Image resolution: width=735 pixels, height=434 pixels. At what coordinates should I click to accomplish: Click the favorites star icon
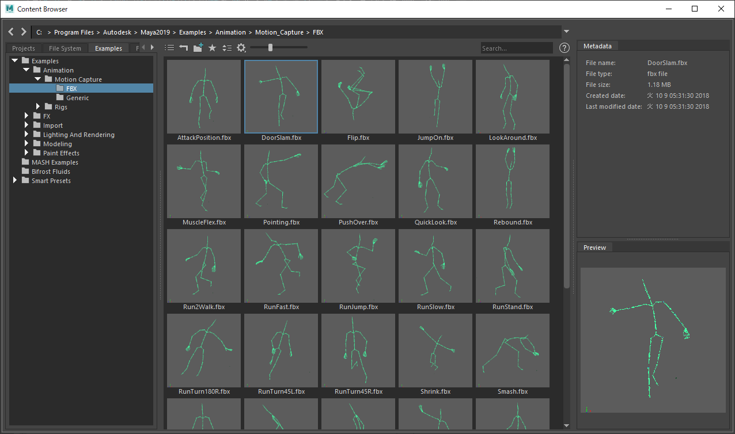[212, 48]
